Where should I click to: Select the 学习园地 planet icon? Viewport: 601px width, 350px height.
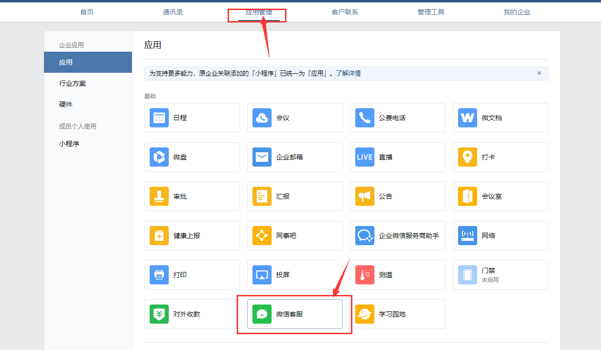click(365, 314)
